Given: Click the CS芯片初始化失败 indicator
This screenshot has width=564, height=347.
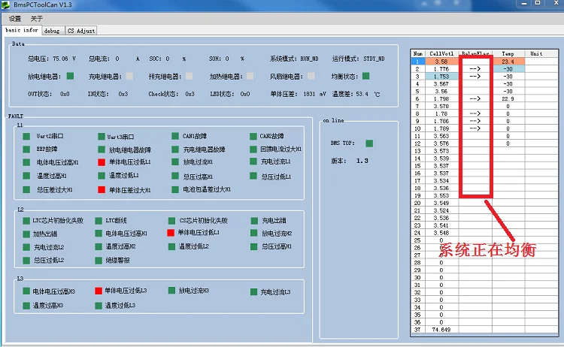Looking at the screenshot, I should [x=171, y=221].
